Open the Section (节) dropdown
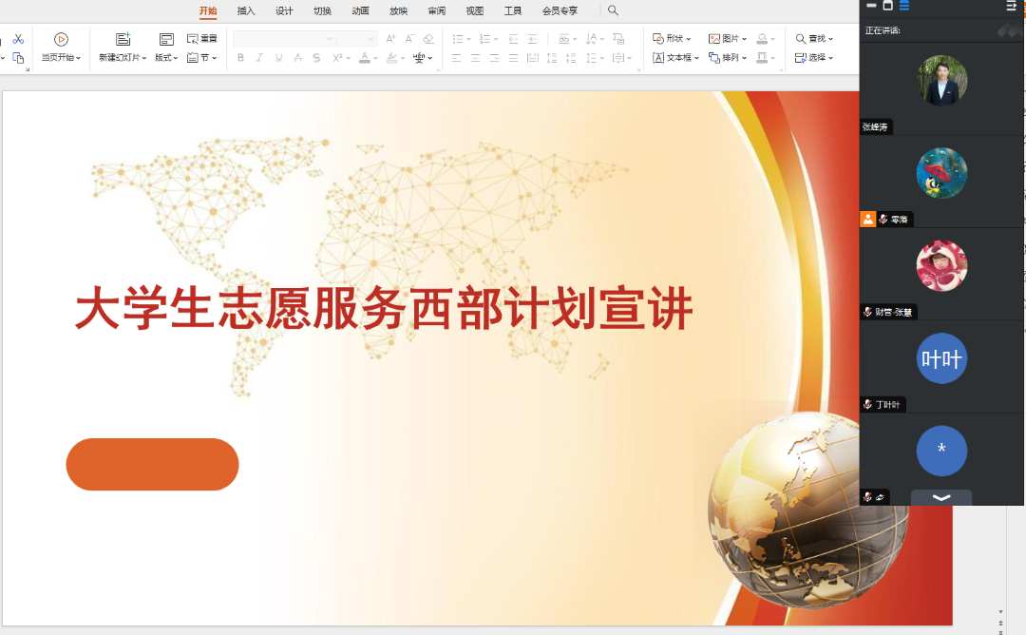 (201, 58)
